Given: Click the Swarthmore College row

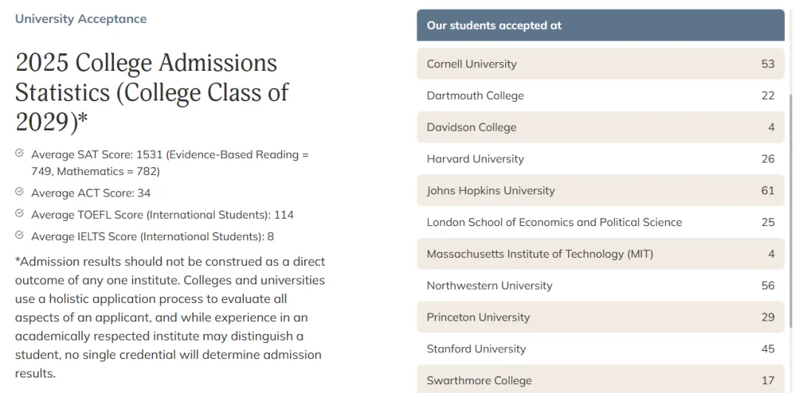Looking at the screenshot, I should (x=600, y=379).
